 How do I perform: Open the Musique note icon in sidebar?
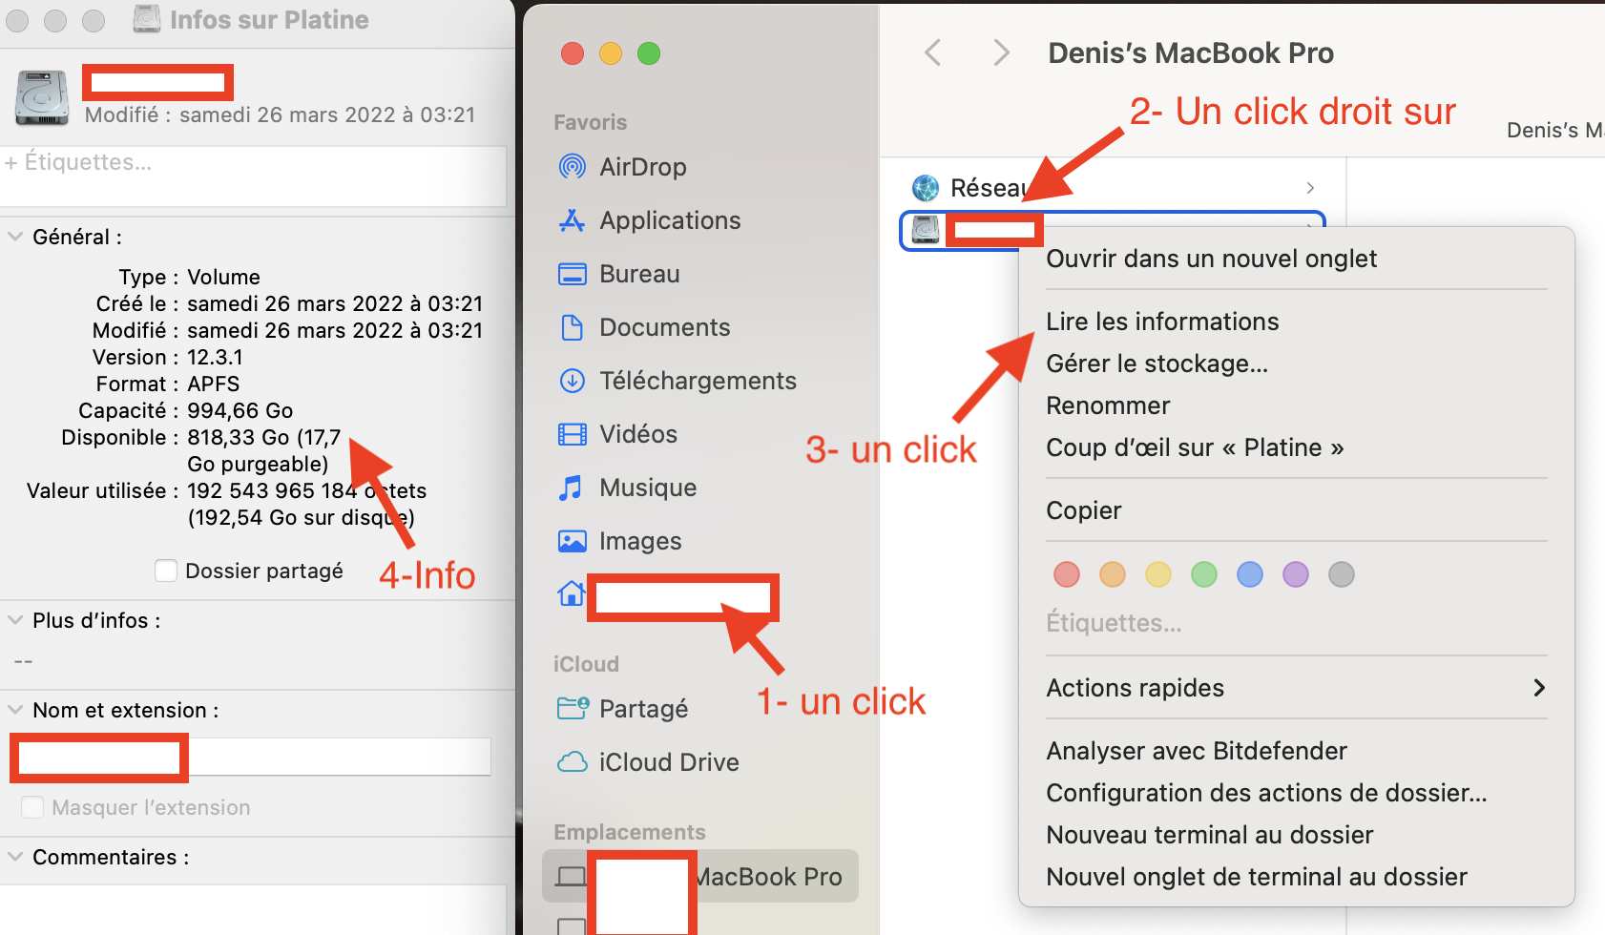571,488
